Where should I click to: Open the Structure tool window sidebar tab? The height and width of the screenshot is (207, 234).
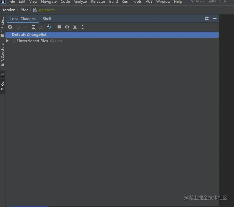2,55
